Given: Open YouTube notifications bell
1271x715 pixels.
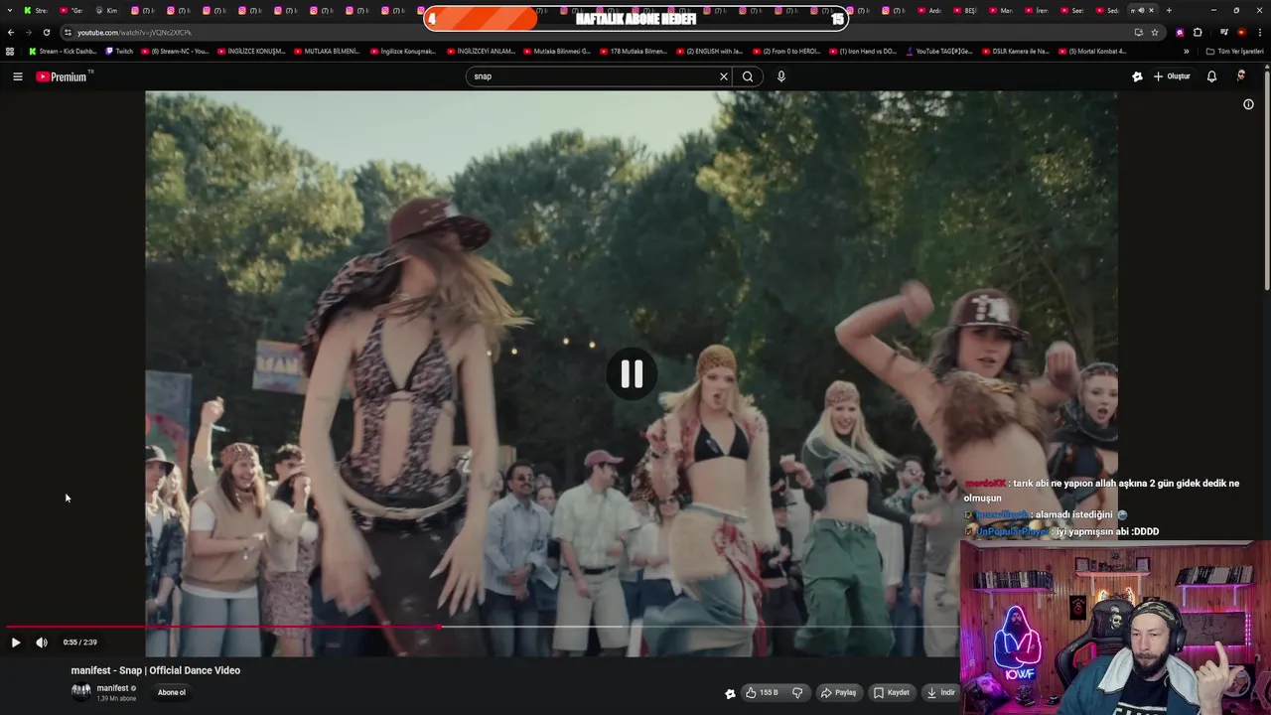Looking at the screenshot, I should click(x=1211, y=76).
